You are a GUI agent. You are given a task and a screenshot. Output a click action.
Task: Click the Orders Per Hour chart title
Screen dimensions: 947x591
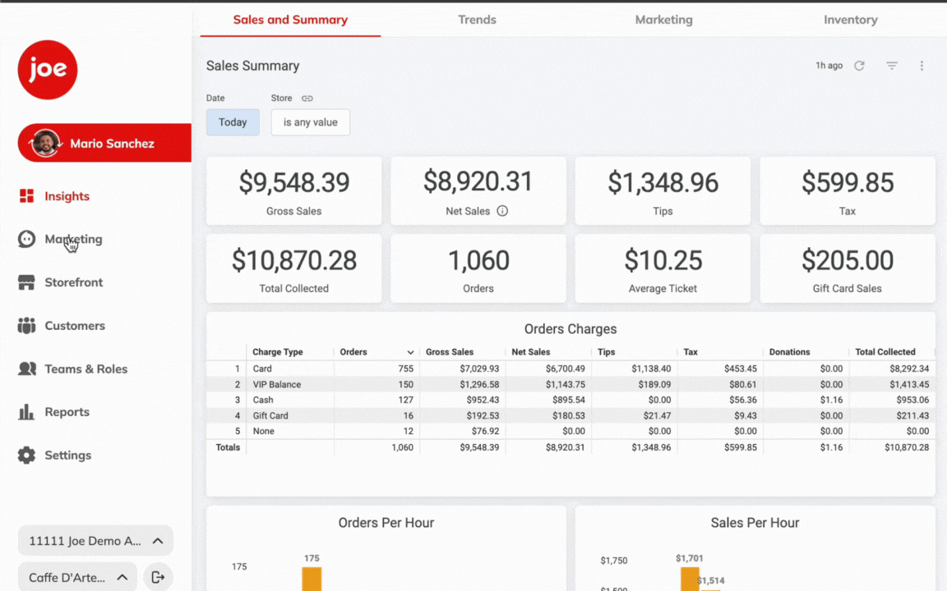386,523
